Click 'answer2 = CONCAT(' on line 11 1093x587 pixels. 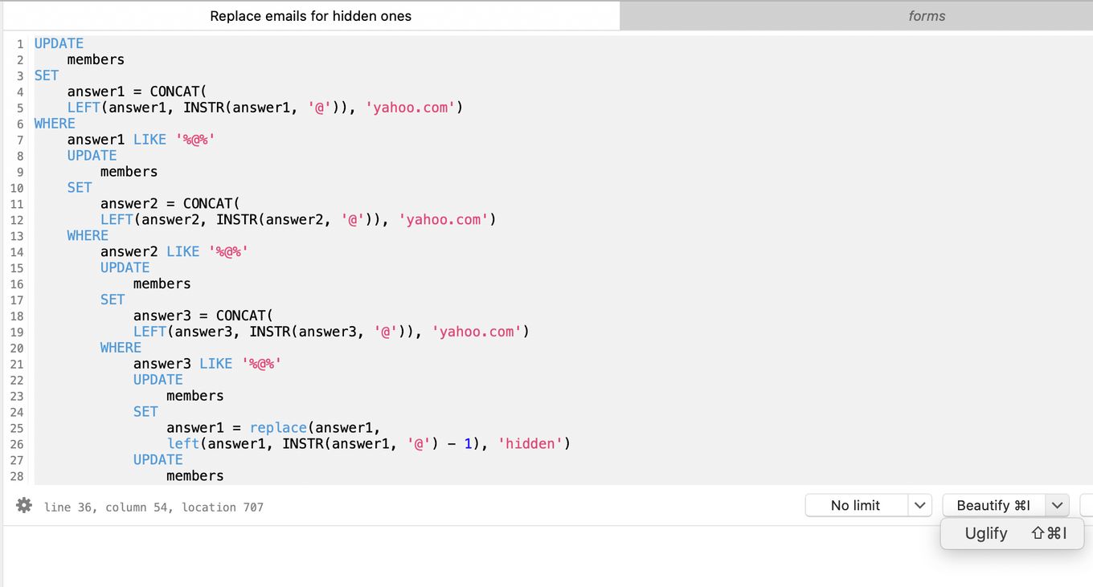pos(170,204)
